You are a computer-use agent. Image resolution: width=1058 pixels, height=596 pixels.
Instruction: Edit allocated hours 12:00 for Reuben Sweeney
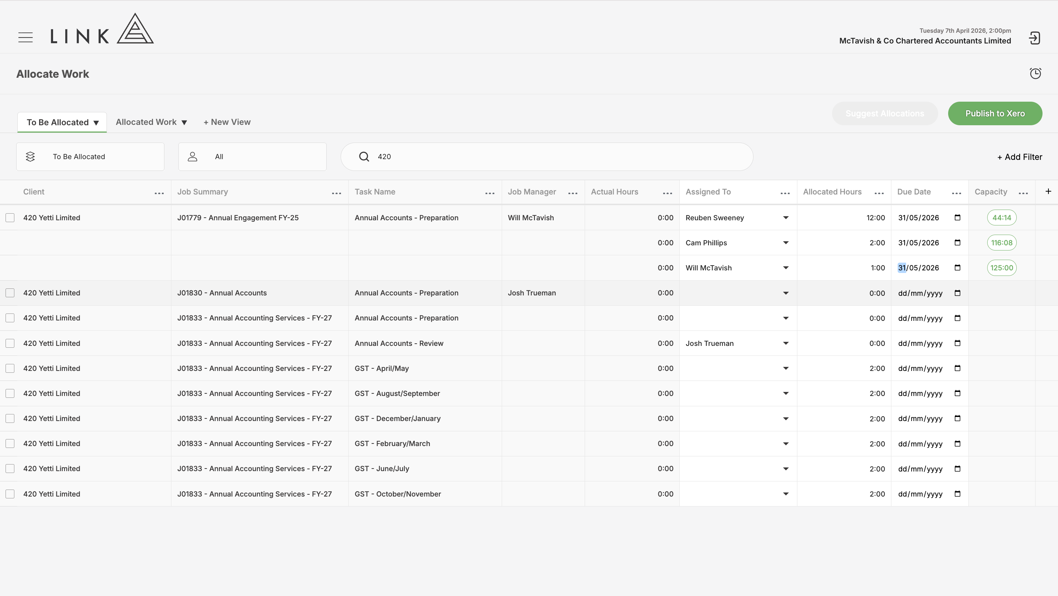point(843,218)
